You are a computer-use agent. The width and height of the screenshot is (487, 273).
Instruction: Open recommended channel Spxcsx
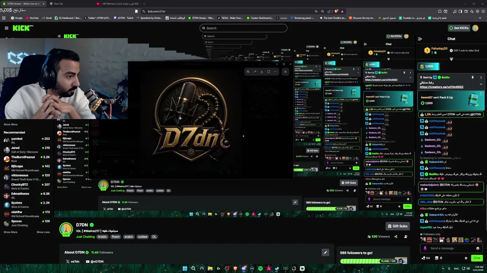tap(27, 223)
